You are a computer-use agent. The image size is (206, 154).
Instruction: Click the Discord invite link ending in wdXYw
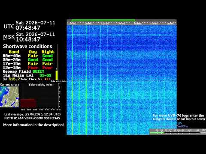(x=170, y=126)
